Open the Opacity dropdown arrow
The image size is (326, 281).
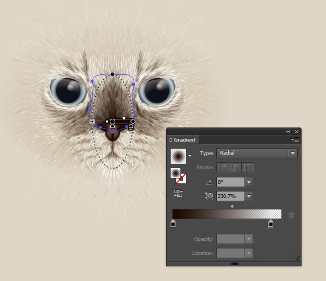249,239
